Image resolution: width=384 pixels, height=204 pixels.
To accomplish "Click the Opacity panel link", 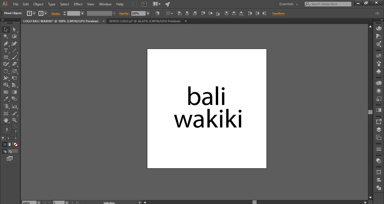I will pyautogui.click(x=124, y=14).
